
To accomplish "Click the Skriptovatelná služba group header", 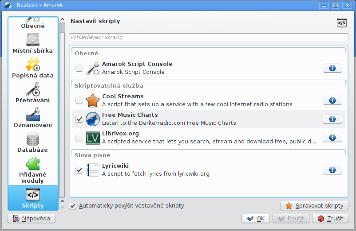I will coord(109,86).
